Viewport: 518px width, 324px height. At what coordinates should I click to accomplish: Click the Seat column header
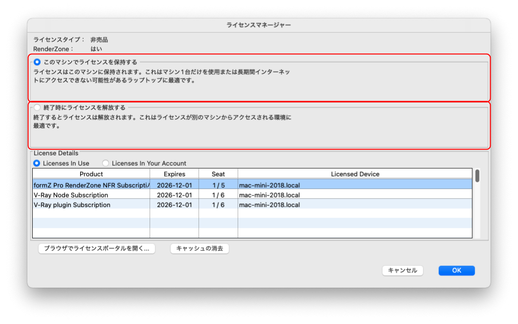tap(218, 174)
